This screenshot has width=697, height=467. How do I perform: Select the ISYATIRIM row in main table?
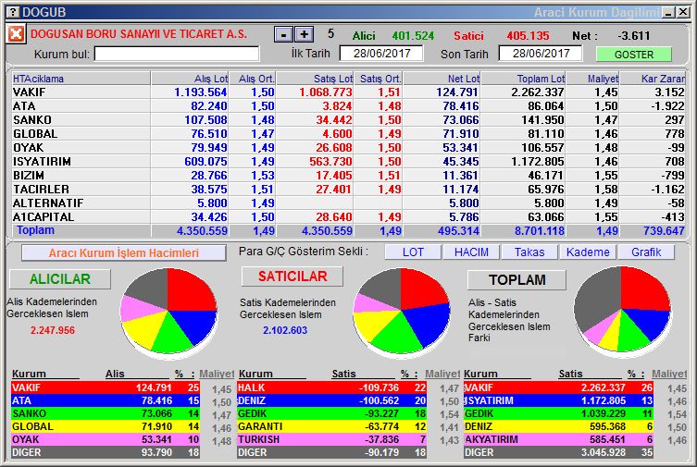tap(348, 161)
